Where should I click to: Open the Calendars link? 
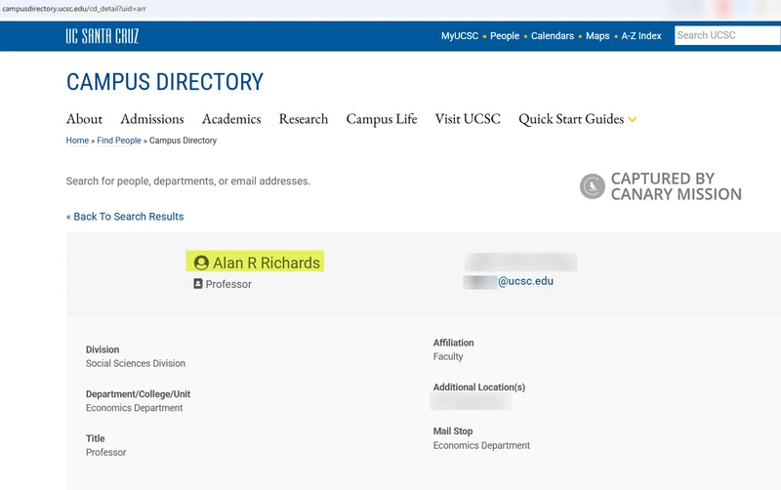point(553,36)
